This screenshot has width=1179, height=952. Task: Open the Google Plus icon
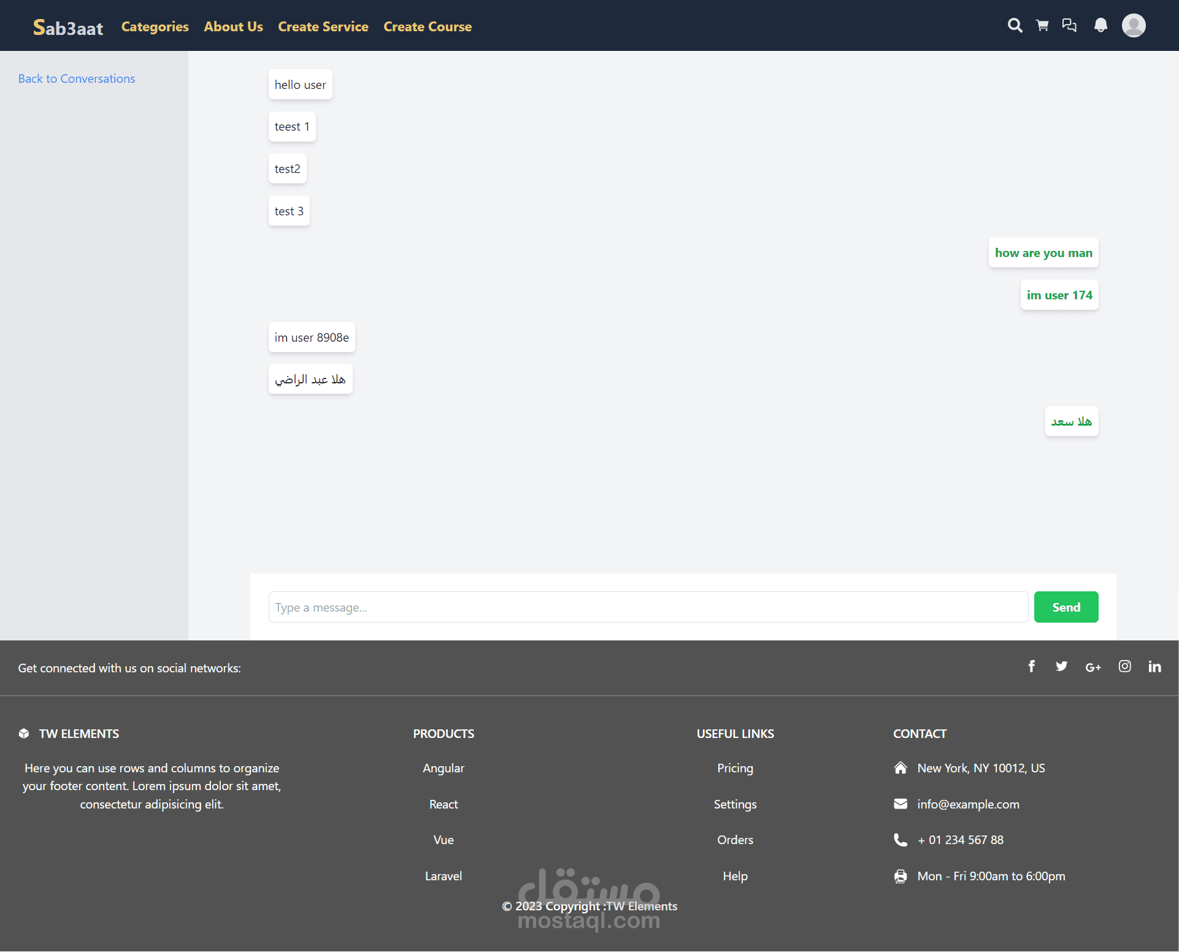pos(1093,667)
